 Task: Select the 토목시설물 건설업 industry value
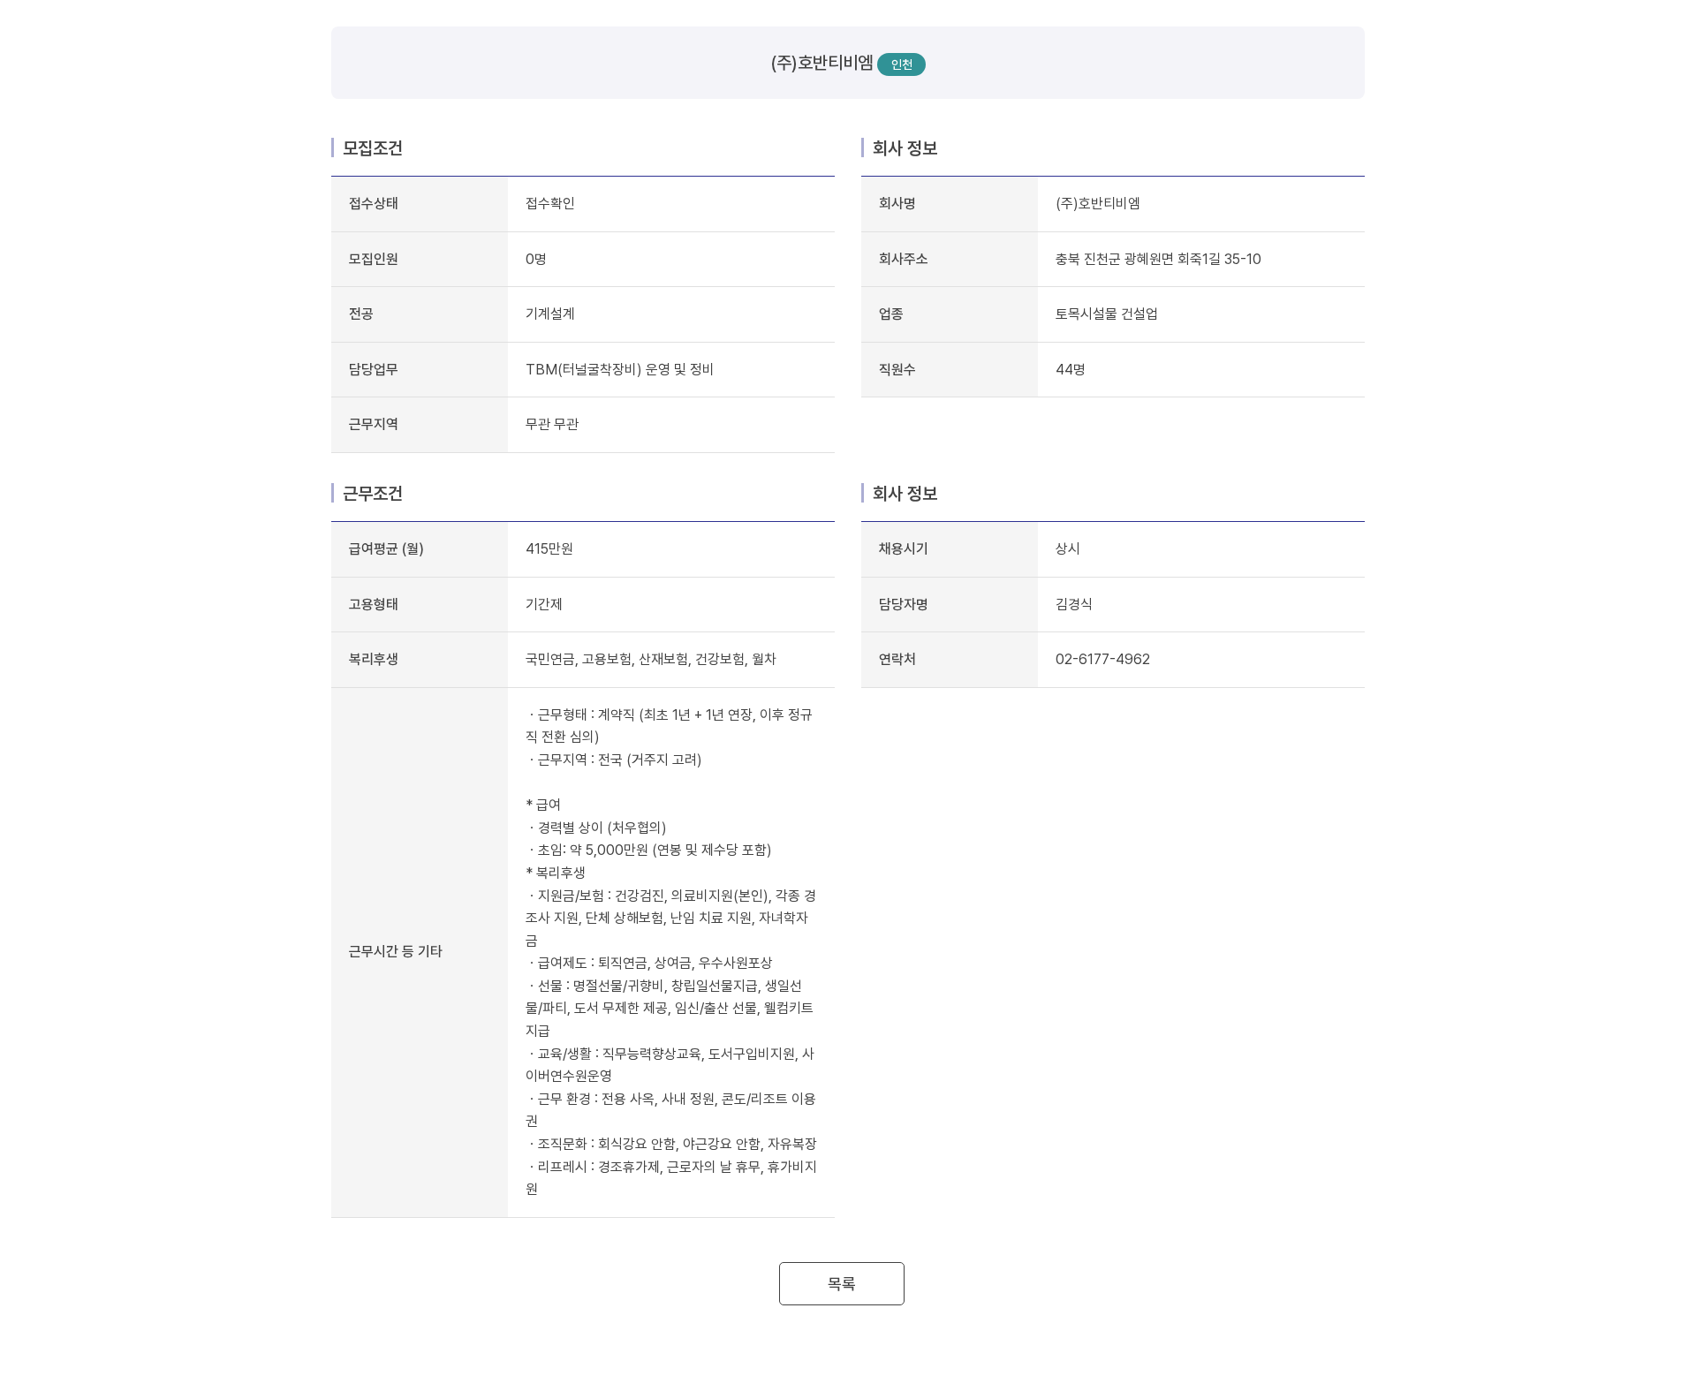click(x=1107, y=314)
